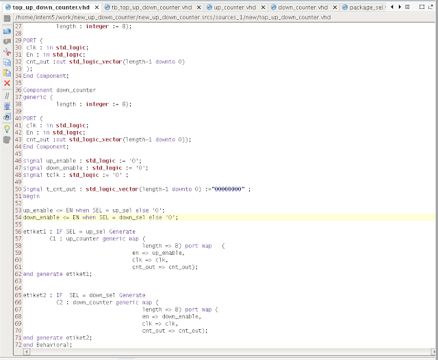Viewport: 438px width, 360px height.
Task: Click 'etiket1 : IF SEL = up_sel Generate'
Action: (x=79, y=232)
